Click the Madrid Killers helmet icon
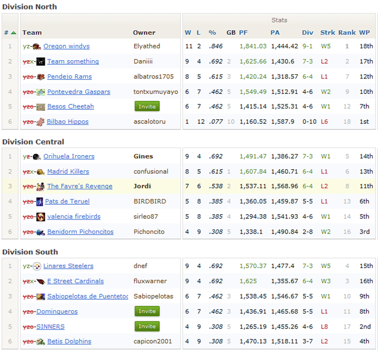 tap(41, 172)
